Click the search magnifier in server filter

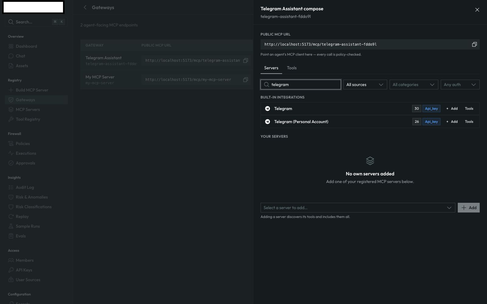[266, 85]
